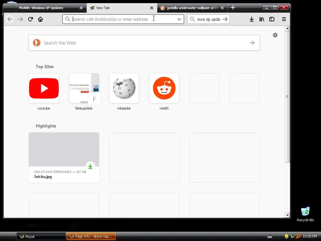Open the Page Info taskbar button

tap(91, 237)
